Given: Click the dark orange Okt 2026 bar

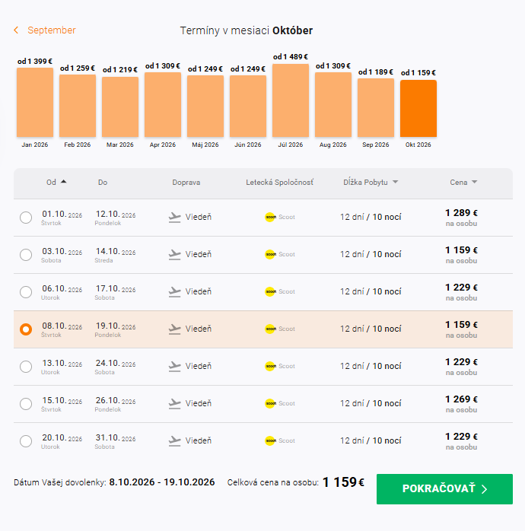Looking at the screenshot, I should 418,108.
